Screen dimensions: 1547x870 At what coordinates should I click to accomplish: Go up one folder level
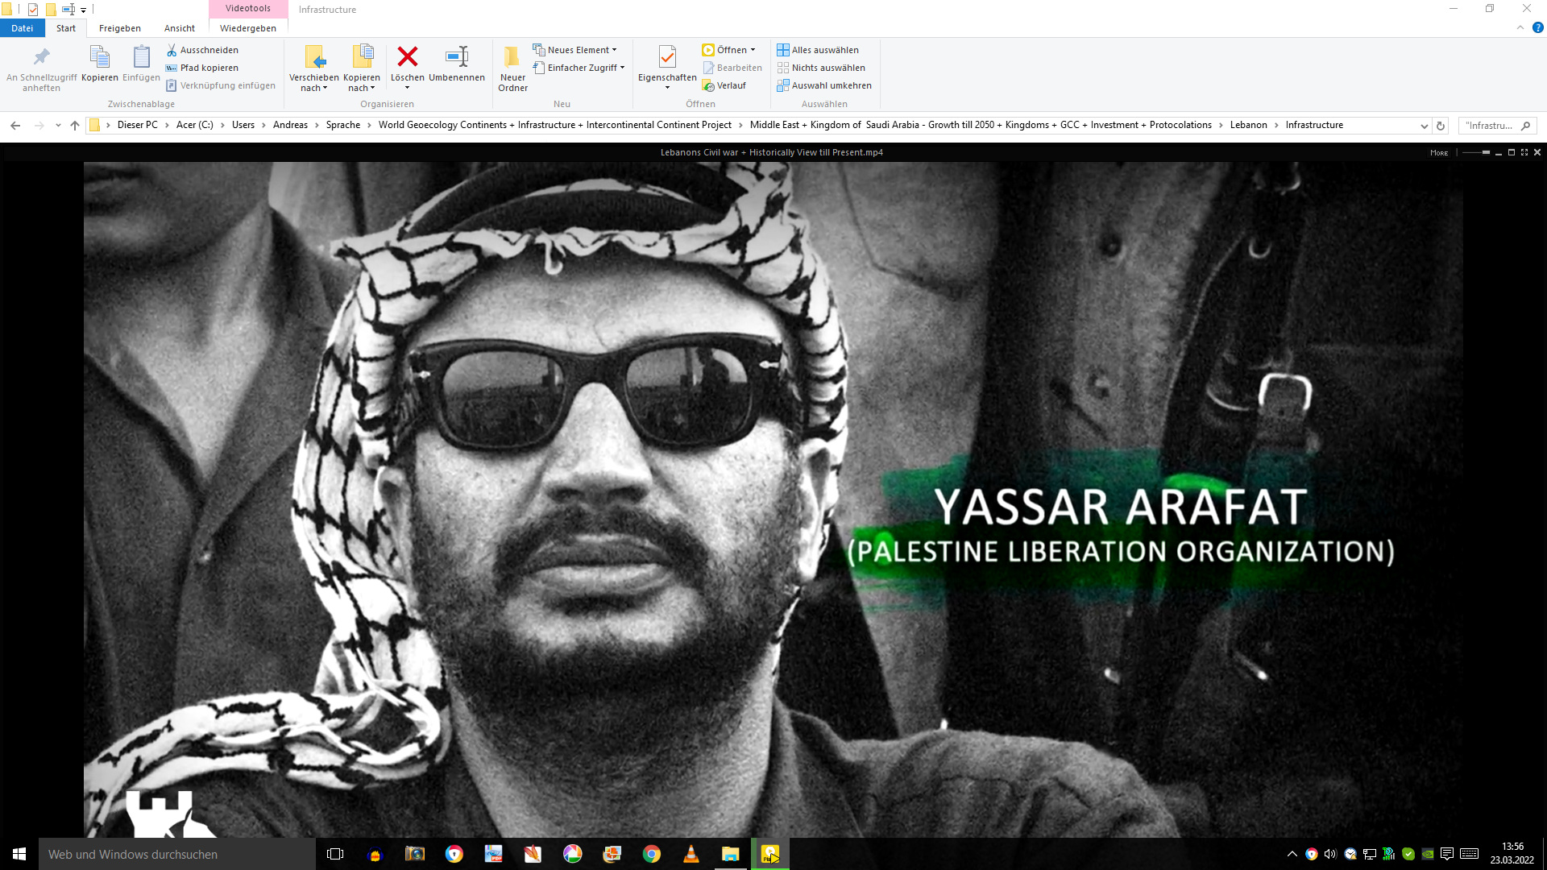(x=75, y=125)
